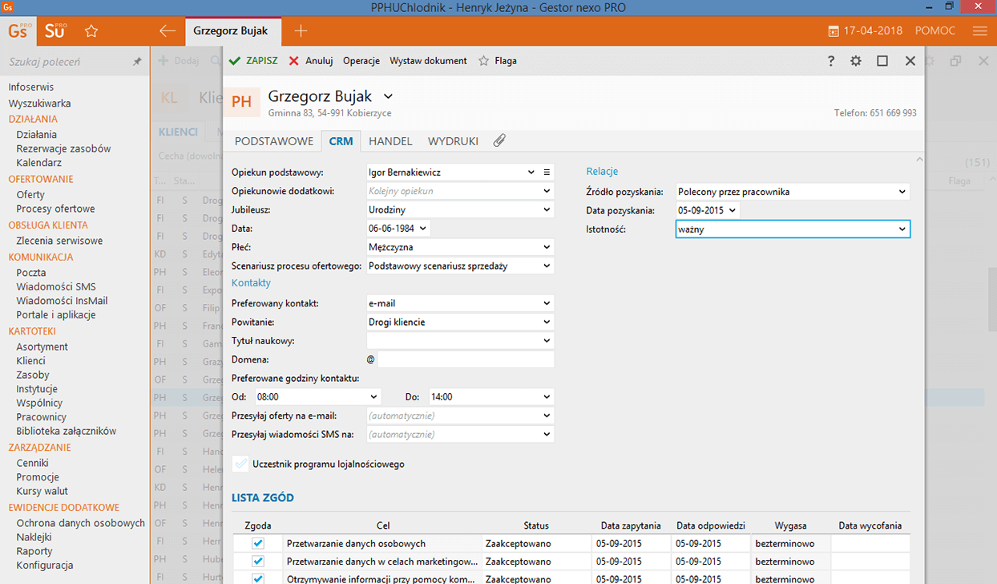Open the Gestor Gs PRO module
This screenshot has width=997, height=584.
pyautogui.click(x=19, y=31)
